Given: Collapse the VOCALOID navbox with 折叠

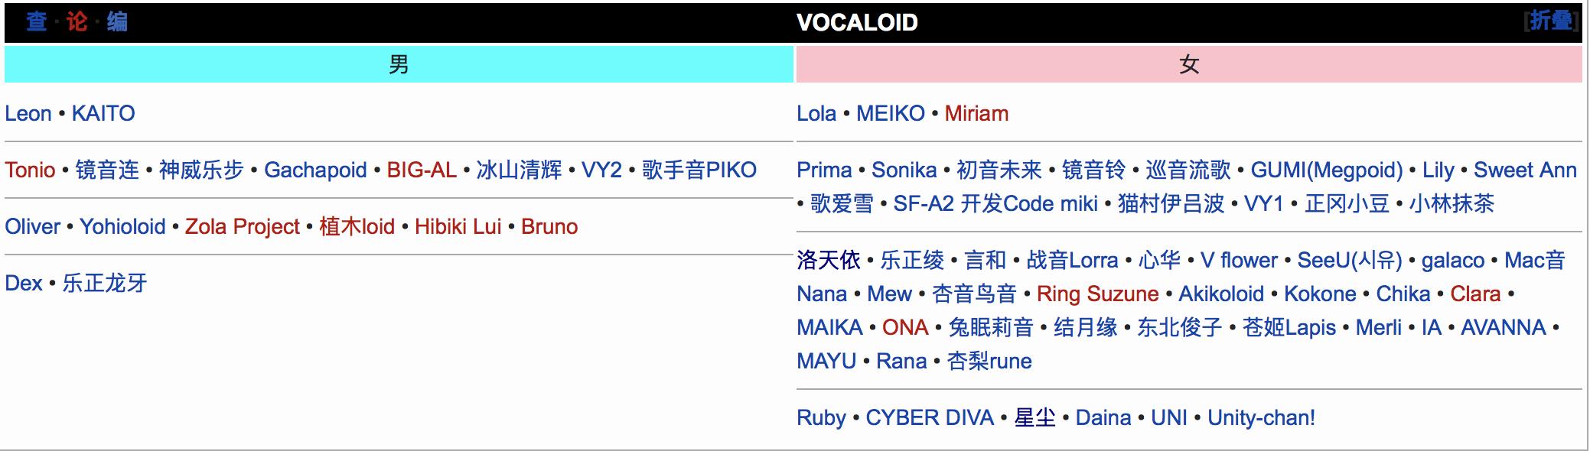Looking at the screenshot, I should click(1550, 21).
